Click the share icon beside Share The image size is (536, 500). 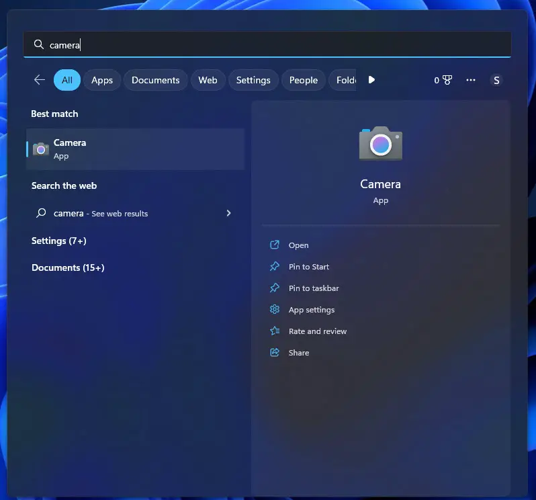tap(275, 353)
